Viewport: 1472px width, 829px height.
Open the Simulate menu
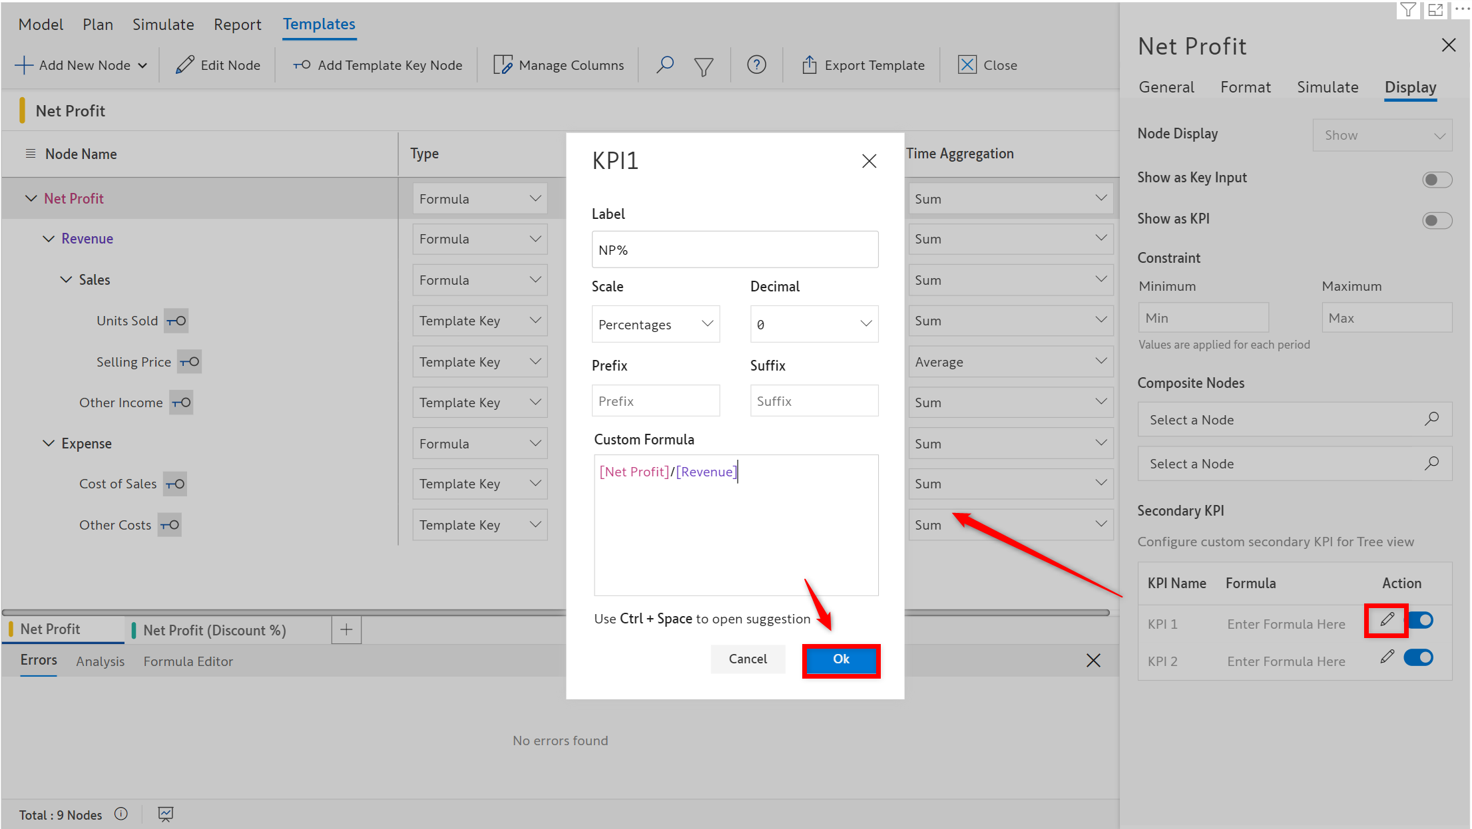point(163,25)
